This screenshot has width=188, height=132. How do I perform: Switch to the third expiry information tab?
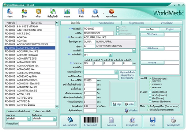(137, 23)
